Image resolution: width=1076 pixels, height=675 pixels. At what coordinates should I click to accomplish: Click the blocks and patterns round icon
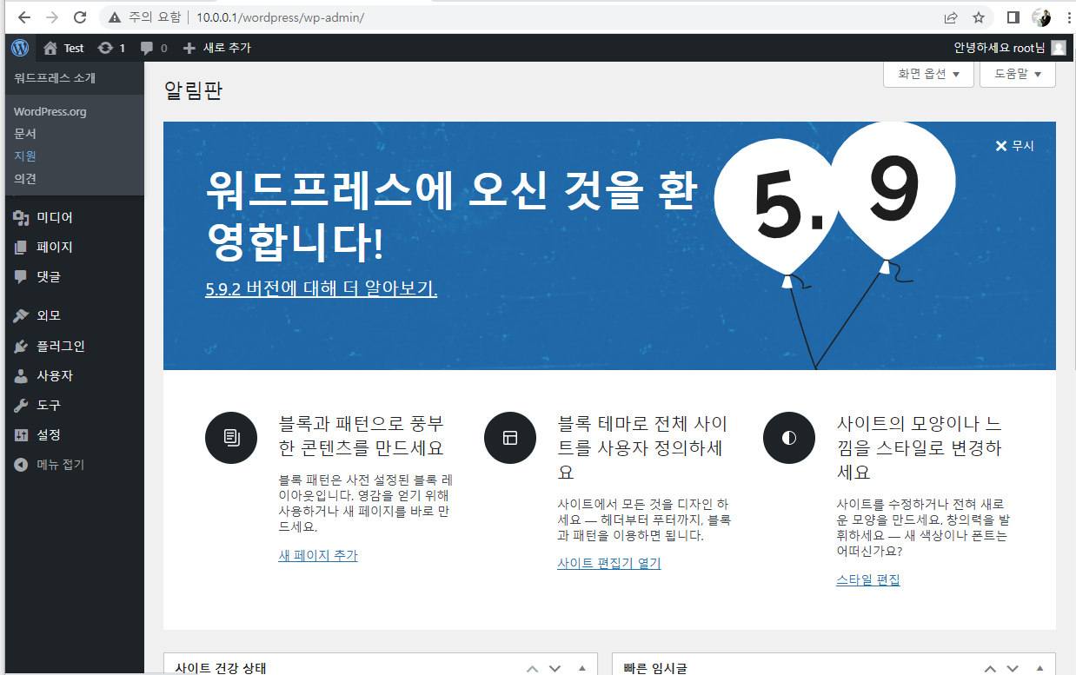[231, 438]
